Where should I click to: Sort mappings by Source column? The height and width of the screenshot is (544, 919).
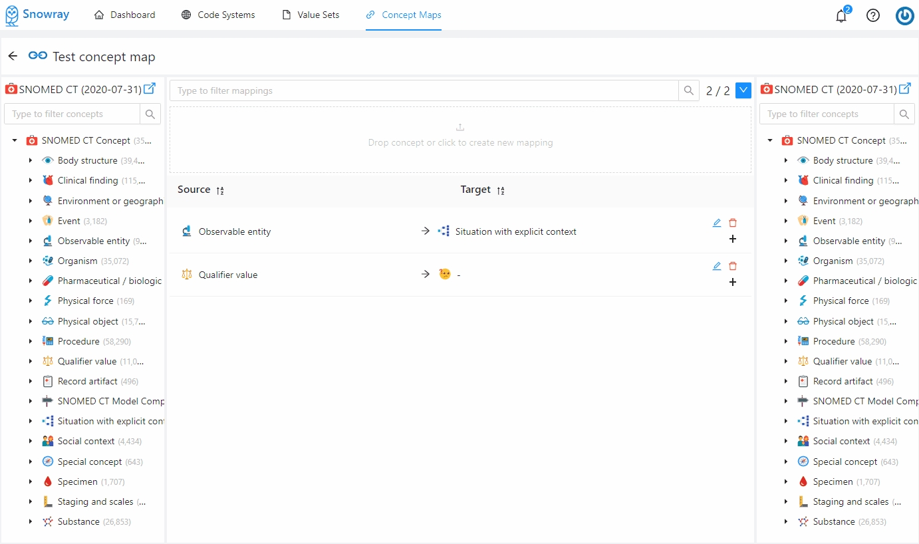pos(220,190)
